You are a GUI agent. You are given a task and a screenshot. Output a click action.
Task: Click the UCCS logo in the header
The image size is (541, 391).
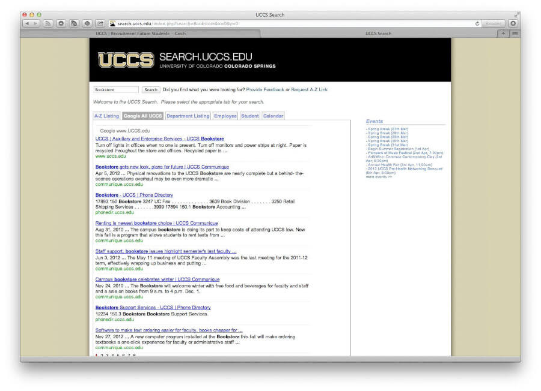(126, 60)
